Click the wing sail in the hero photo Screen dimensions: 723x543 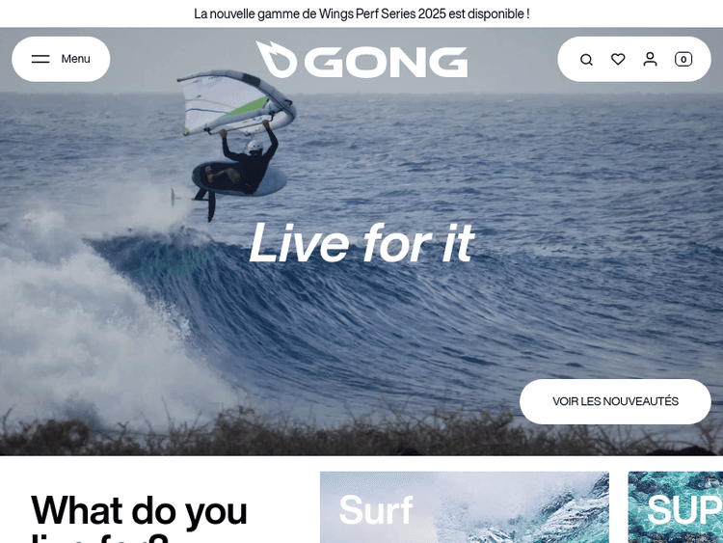pos(236,102)
